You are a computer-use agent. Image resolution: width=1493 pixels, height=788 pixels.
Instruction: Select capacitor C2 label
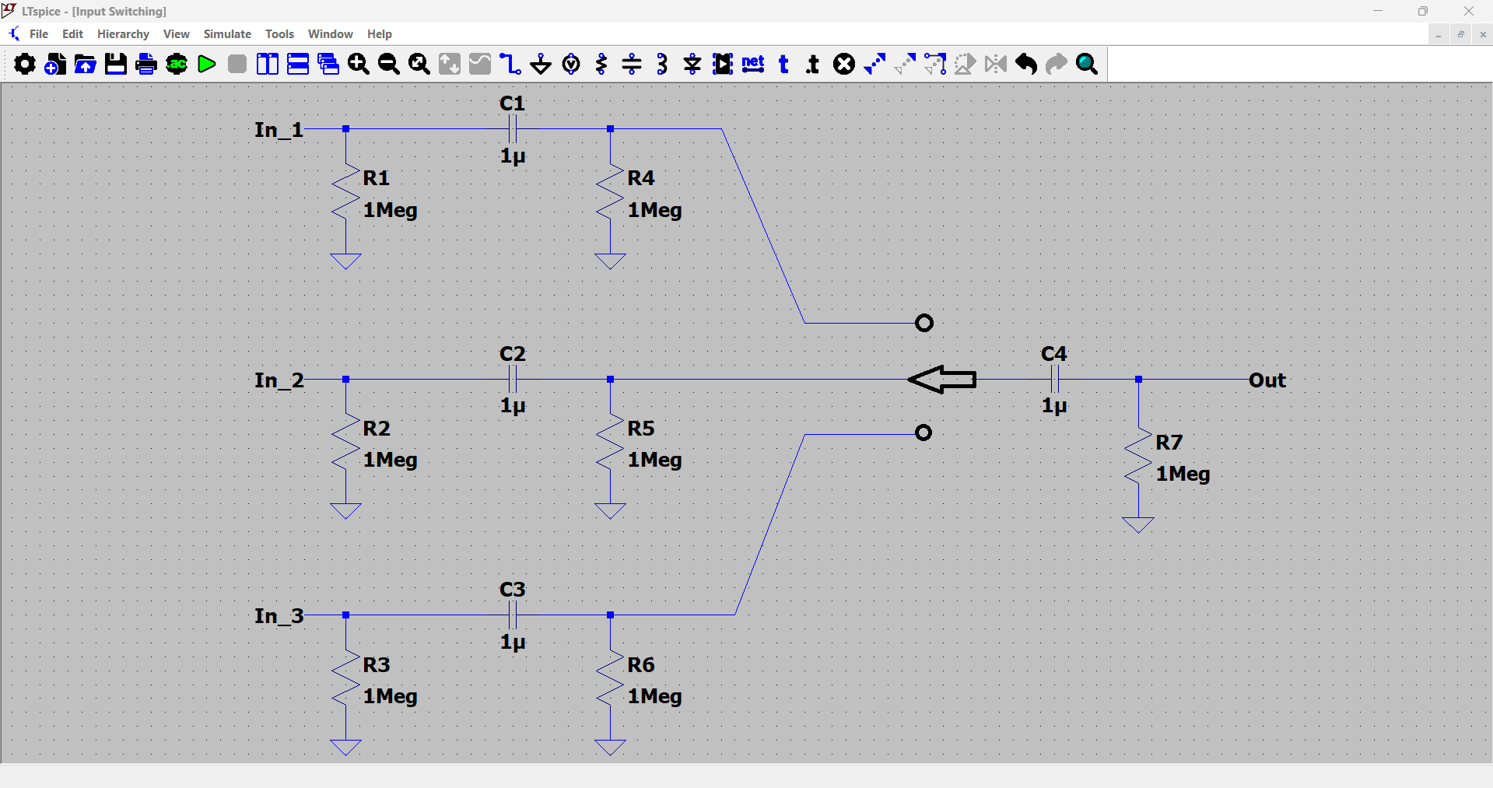pyautogui.click(x=512, y=354)
